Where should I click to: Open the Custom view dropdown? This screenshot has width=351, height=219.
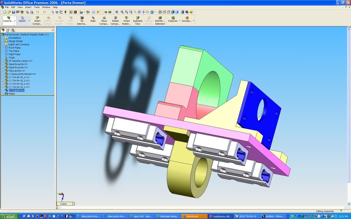pyautogui.click(x=73, y=204)
